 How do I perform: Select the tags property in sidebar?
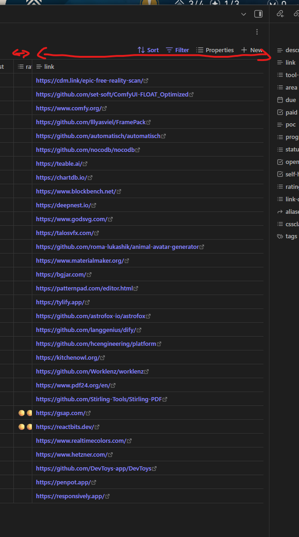coord(288,236)
